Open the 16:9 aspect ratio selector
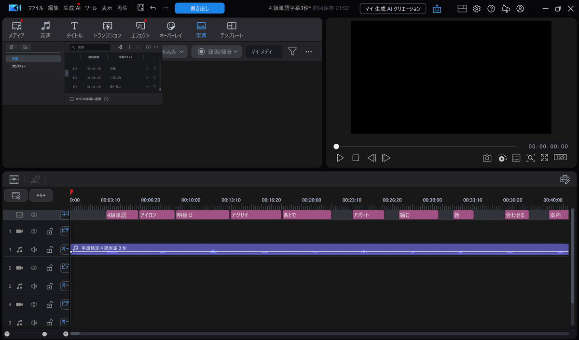This screenshot has height=340, width=579. point(560,157)
